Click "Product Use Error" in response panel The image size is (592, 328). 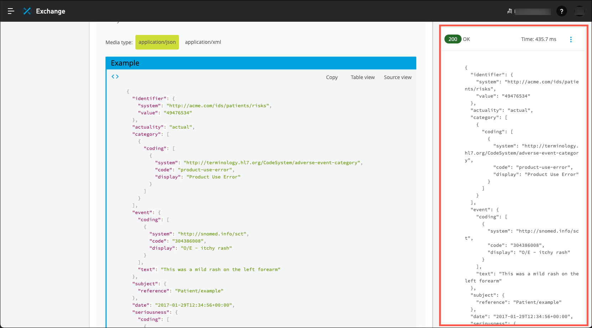pos(552,175)
